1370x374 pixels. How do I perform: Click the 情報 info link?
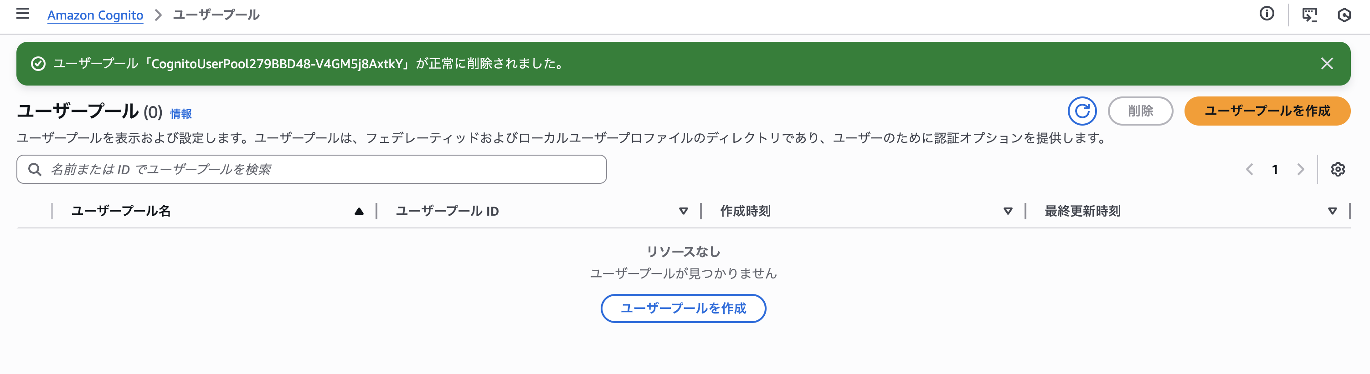(x=181, y=114)
